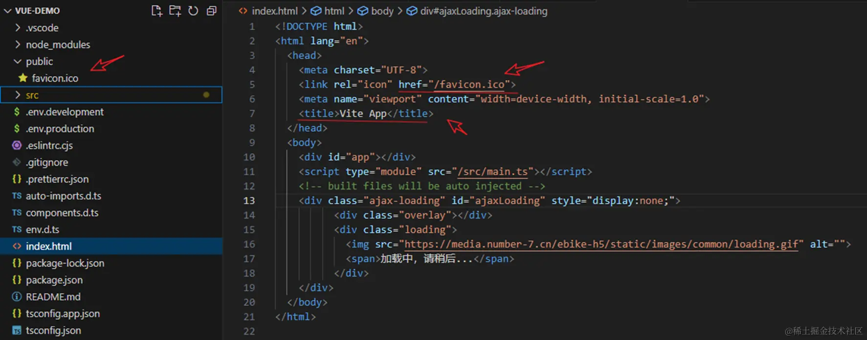Expand the .vscode folder
This screenshot has width=867, height=340.
click(x=18, y=28)
